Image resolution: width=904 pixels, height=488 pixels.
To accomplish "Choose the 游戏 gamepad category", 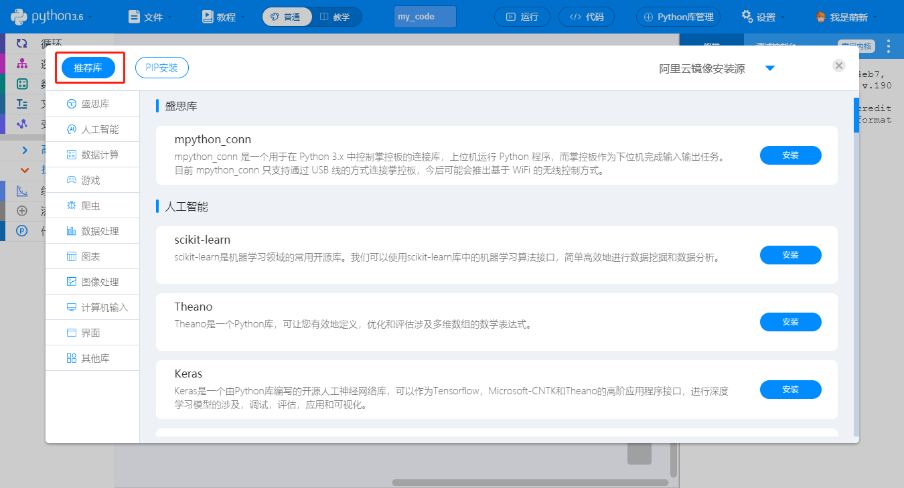I will coord(92,180).
